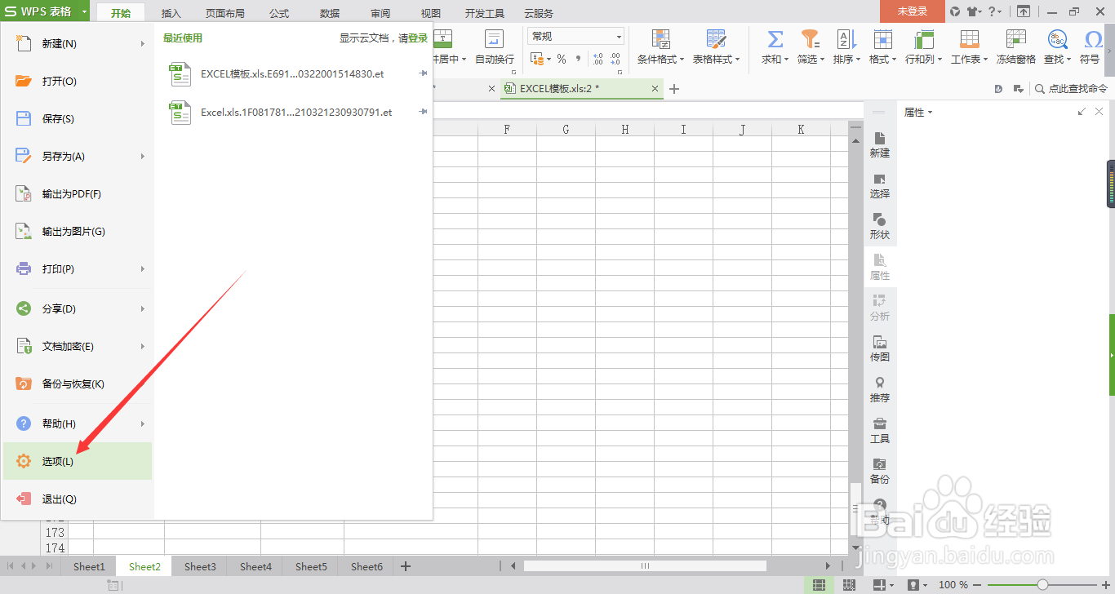Open the 传图 sidebar tool
Image resolution: width=1115 pixels, height=594 pixels.
[x=880, y=348]
